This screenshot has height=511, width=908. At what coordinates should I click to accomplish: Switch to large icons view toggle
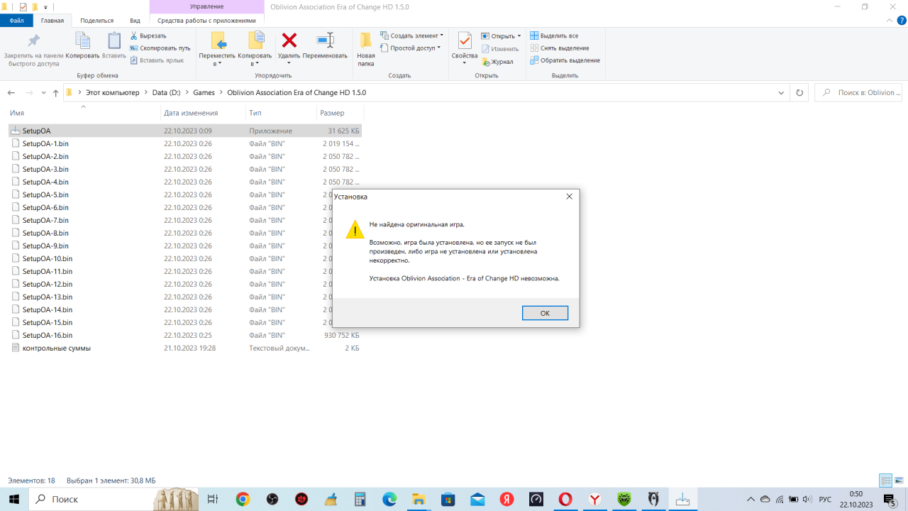(897, 480)
